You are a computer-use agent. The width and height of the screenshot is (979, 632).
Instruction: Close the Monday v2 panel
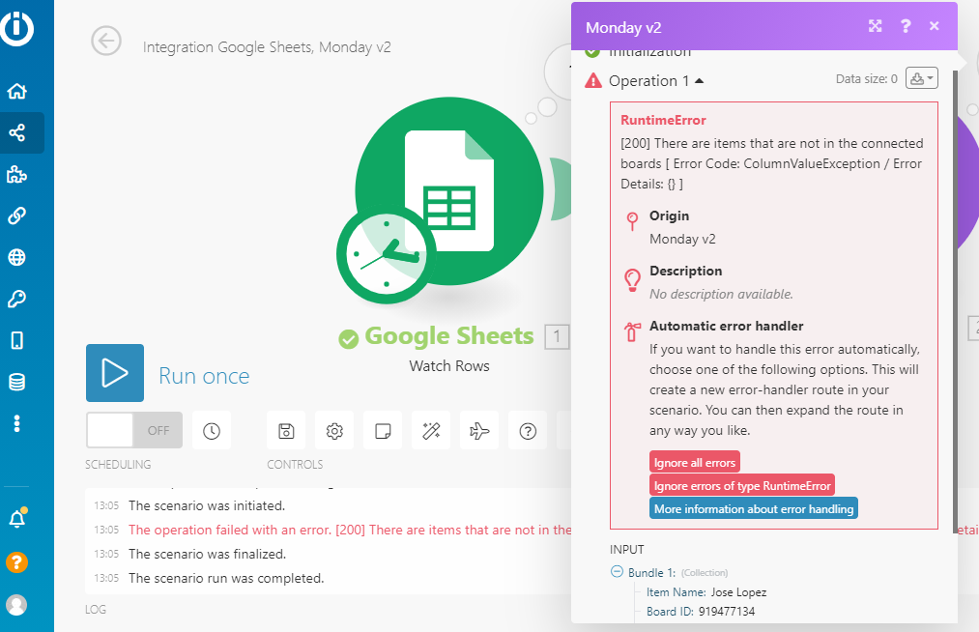click(934, 25)
